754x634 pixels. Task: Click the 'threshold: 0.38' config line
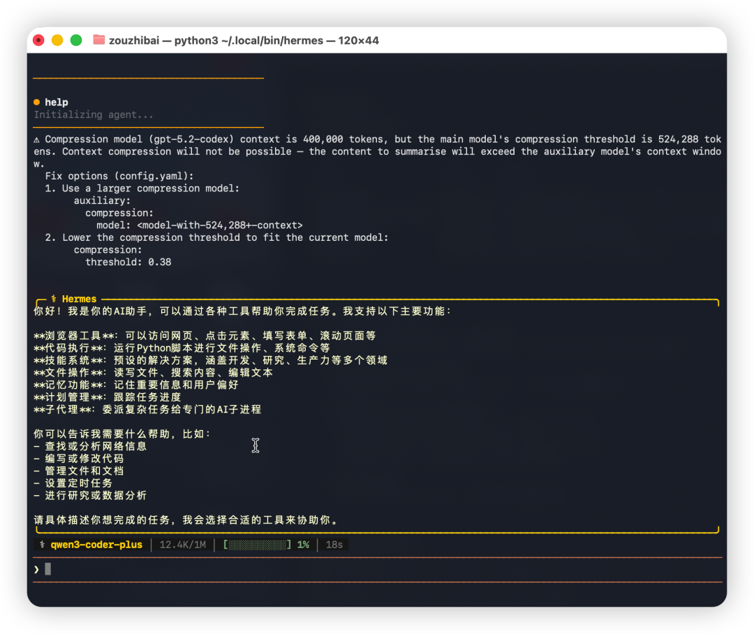click(128, 262)
